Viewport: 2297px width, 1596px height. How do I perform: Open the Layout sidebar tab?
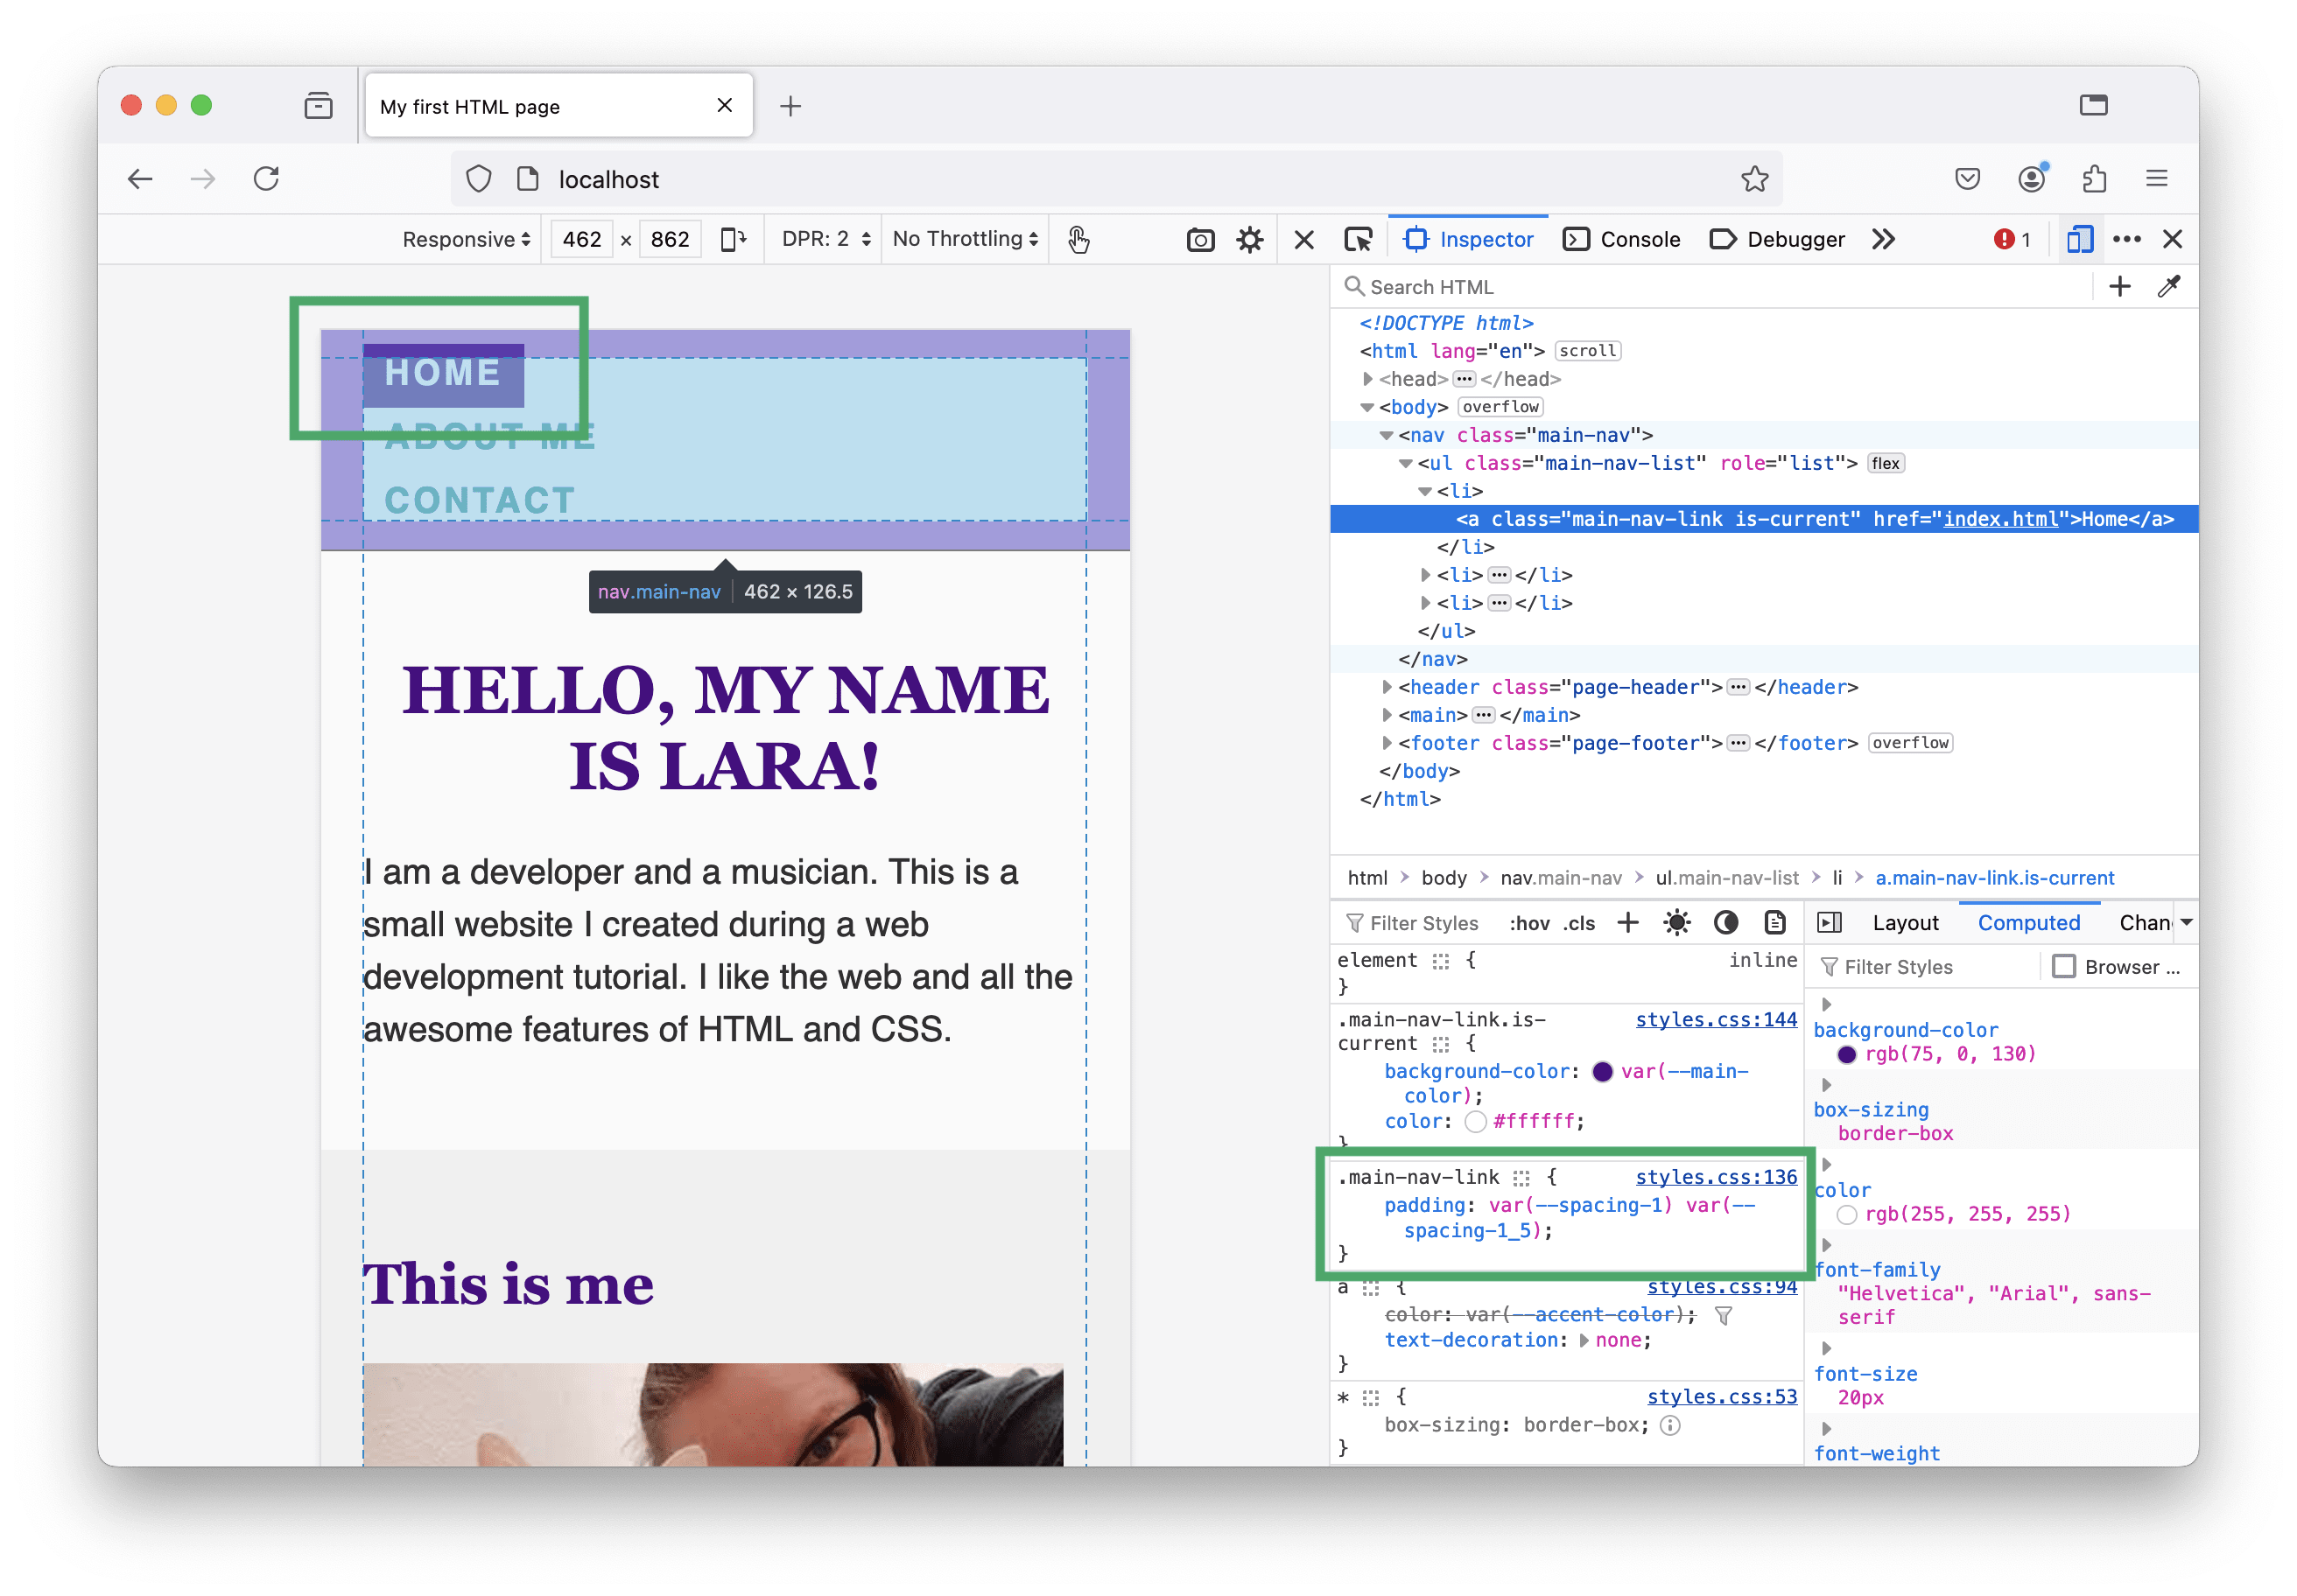[1905, 923]
